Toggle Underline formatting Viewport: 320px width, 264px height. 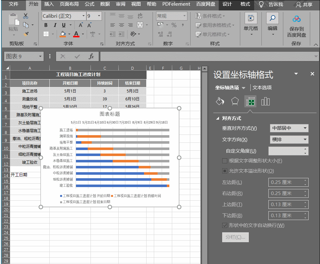(64, 25)
